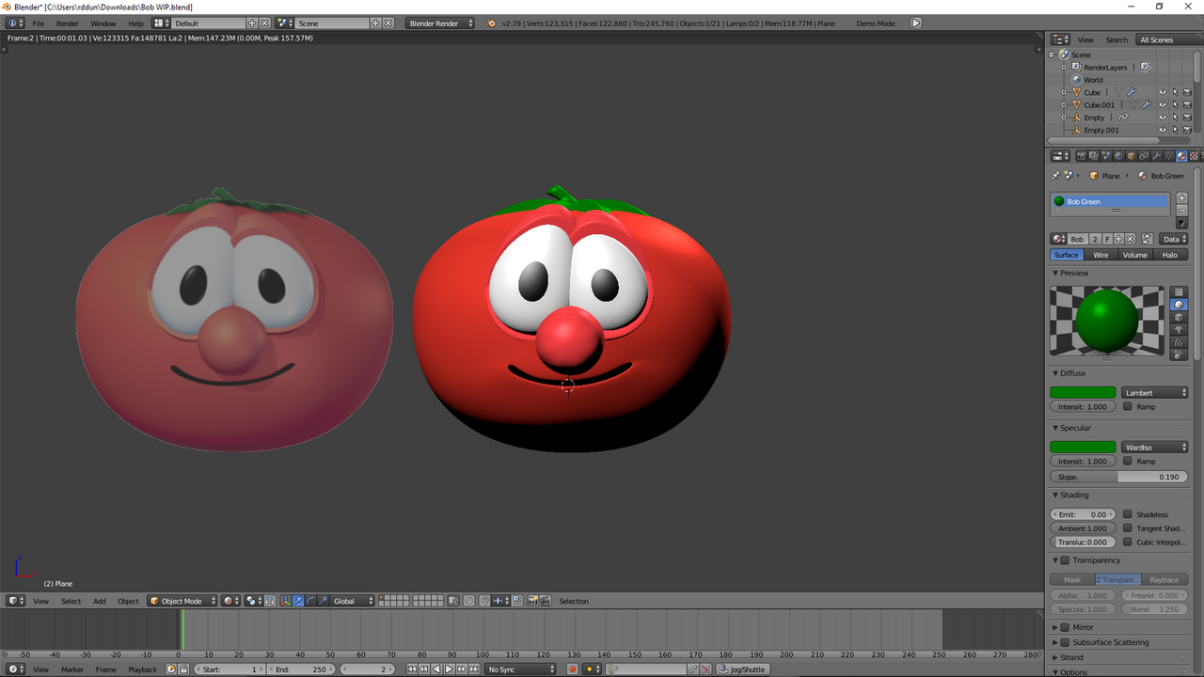Open the material Data link dropdown
The height and width of the screenshot is (677, 1204).
tap(1173, 239)
